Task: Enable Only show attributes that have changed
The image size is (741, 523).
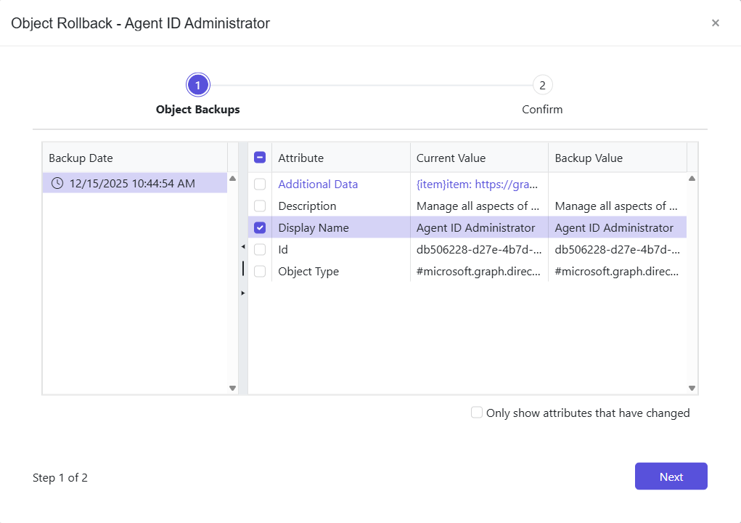Action: click(x=477, y=412)
